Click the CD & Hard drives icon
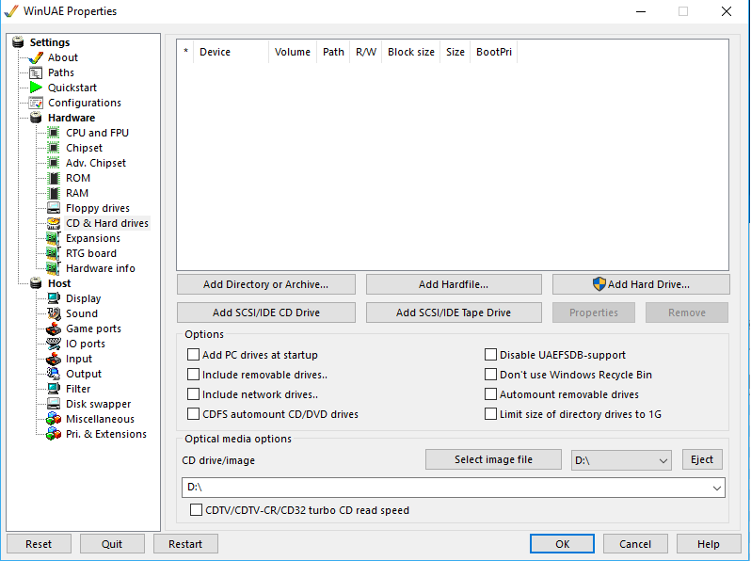 (x=54, y=223)
